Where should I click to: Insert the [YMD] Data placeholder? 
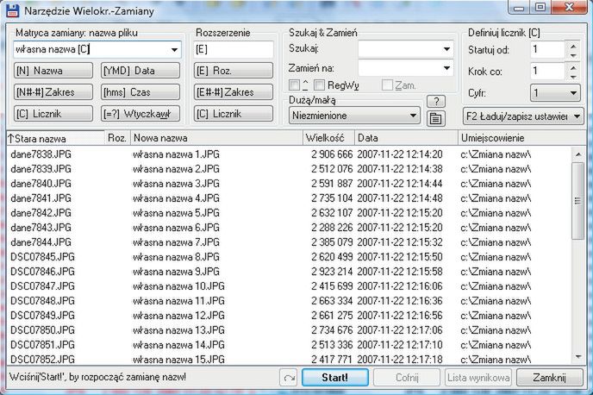[140, 71]
